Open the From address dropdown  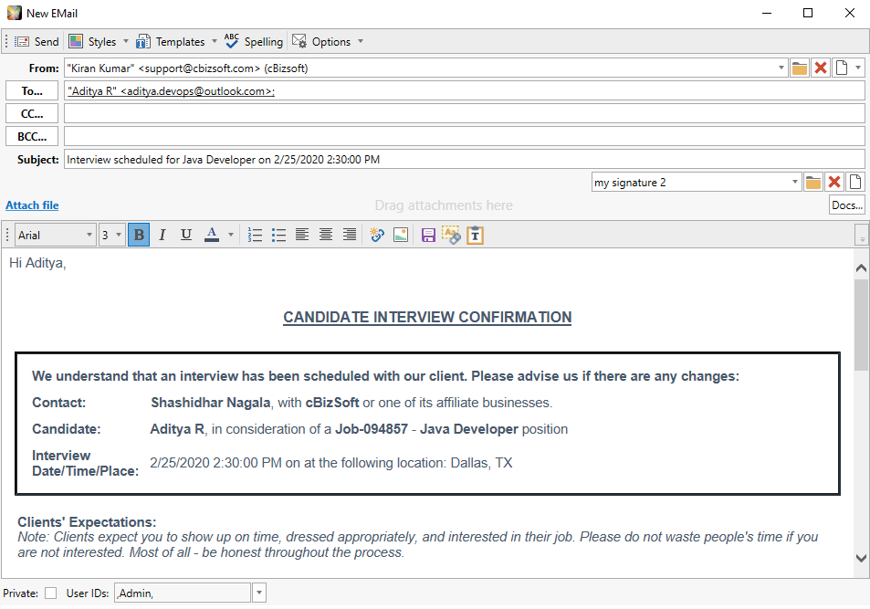[x=781, y=68]
